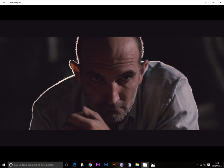Click the video frame to show playback controls

(112, 83)
